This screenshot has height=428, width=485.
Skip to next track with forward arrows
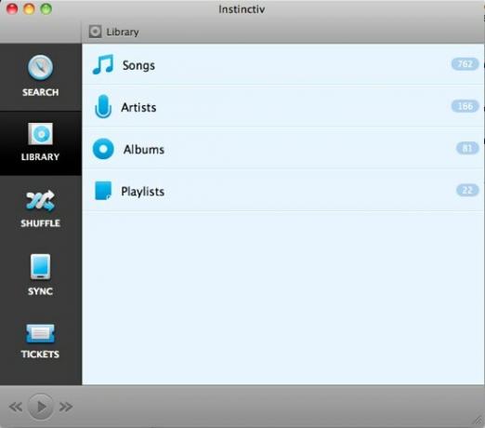(66, 407)
